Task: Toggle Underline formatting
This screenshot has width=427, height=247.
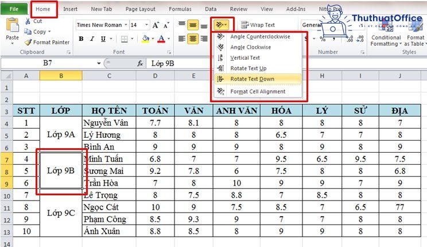Action: (x=103, y=38)
